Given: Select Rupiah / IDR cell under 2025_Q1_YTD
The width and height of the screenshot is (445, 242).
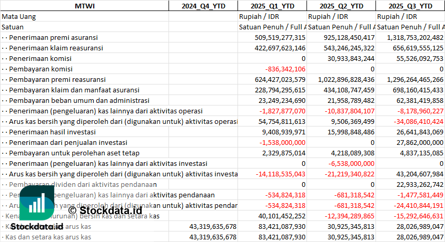Looking at the screenshot, I should tap(272, 16).
